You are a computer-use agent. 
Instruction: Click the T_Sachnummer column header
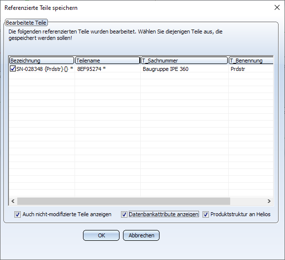(184, 61)
